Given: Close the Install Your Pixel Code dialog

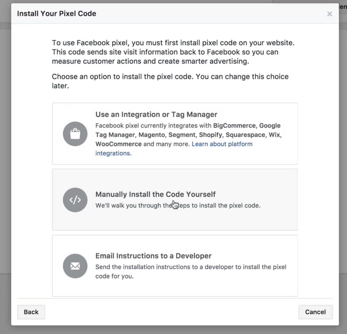Looking at the screenshot, I should [x=329, y=14].
